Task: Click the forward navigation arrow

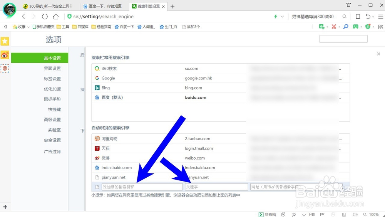Action: coord(33,17)
